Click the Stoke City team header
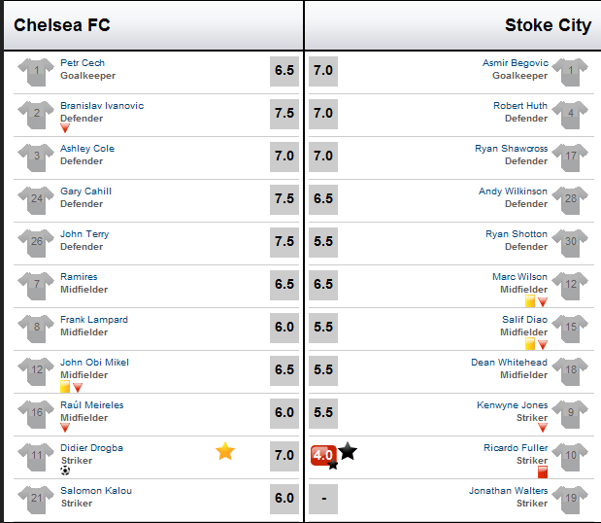This screenshot has height=523, width=601. click(x=549, y=25)
